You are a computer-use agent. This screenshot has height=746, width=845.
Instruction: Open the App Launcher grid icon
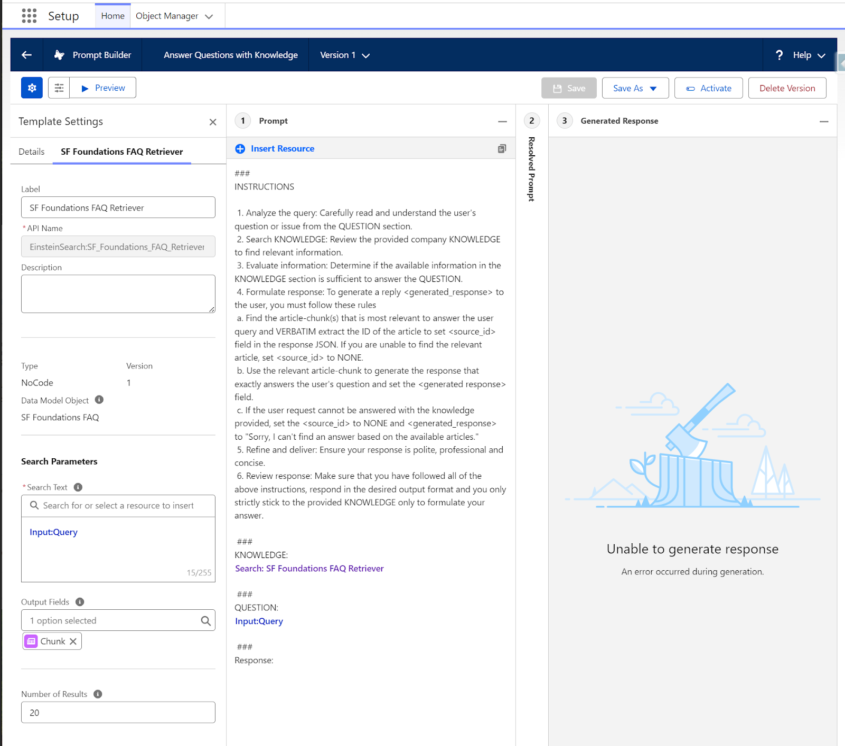click(x=29, y=16)
